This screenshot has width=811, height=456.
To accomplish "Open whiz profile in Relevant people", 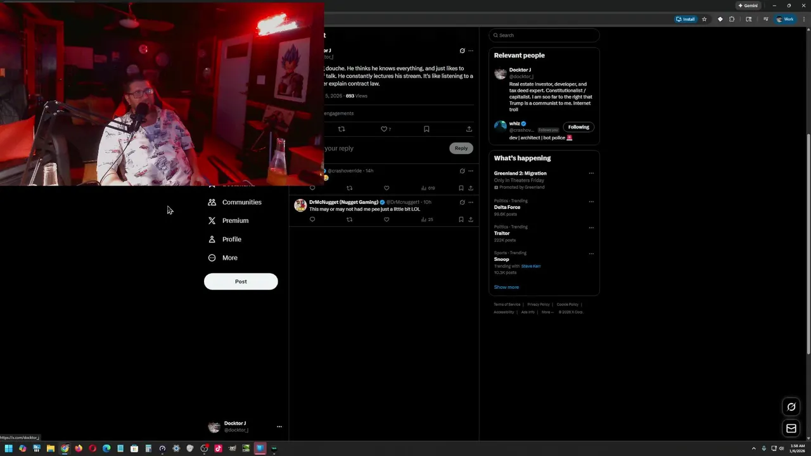I will [x=514, y=123].
